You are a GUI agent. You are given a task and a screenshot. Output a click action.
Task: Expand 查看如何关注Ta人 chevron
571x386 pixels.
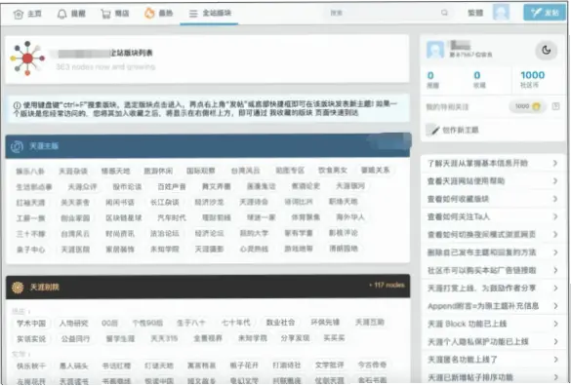[555, 216]
